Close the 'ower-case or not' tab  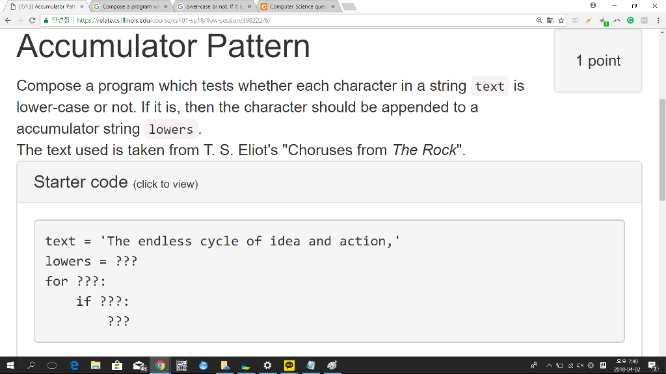click(249, 6)
